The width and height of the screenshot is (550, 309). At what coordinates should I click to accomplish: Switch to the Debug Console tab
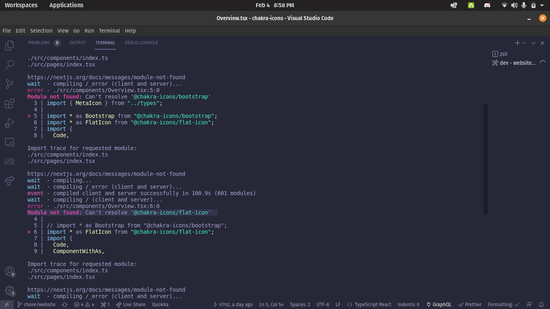(141, 43)
